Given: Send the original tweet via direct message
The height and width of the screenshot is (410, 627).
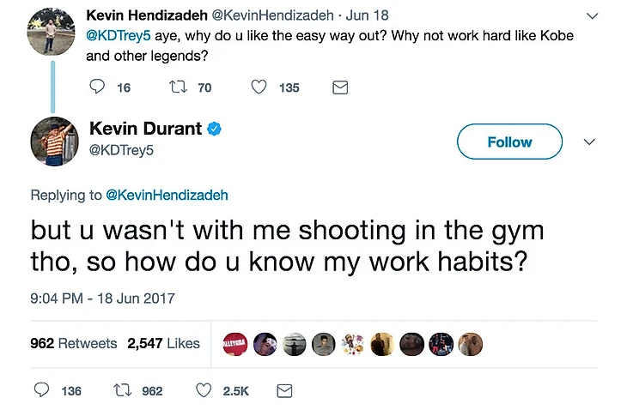Looking at the screenshot, I should point(339,87).
